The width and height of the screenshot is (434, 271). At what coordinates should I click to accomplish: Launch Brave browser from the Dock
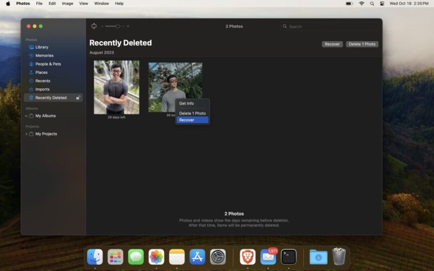247,256
